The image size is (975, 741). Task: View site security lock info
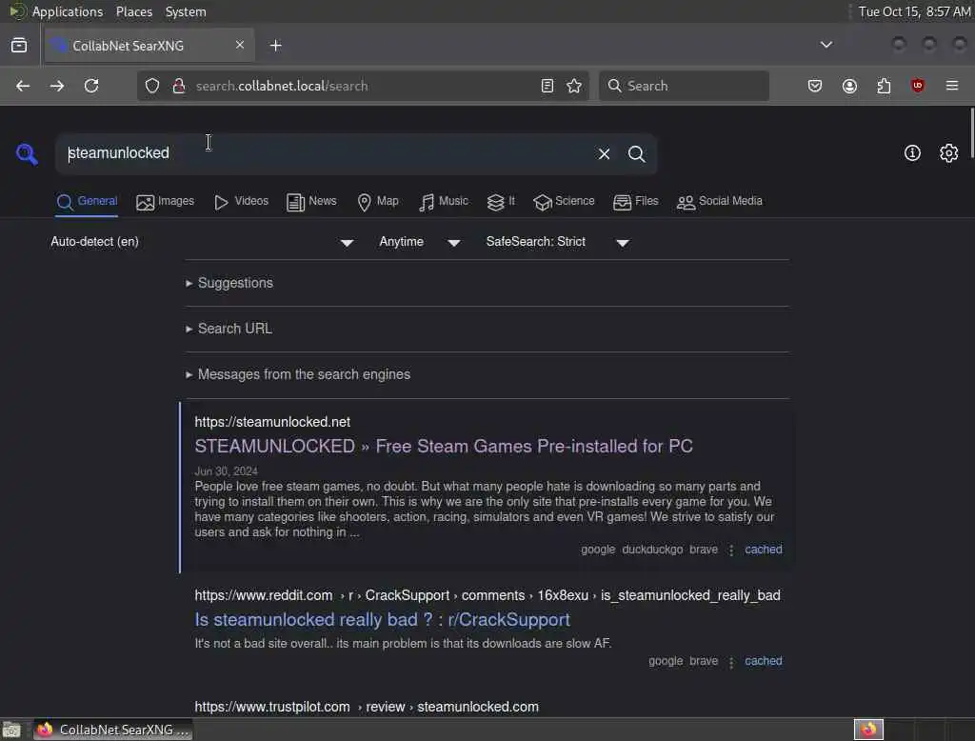[179, 86]
